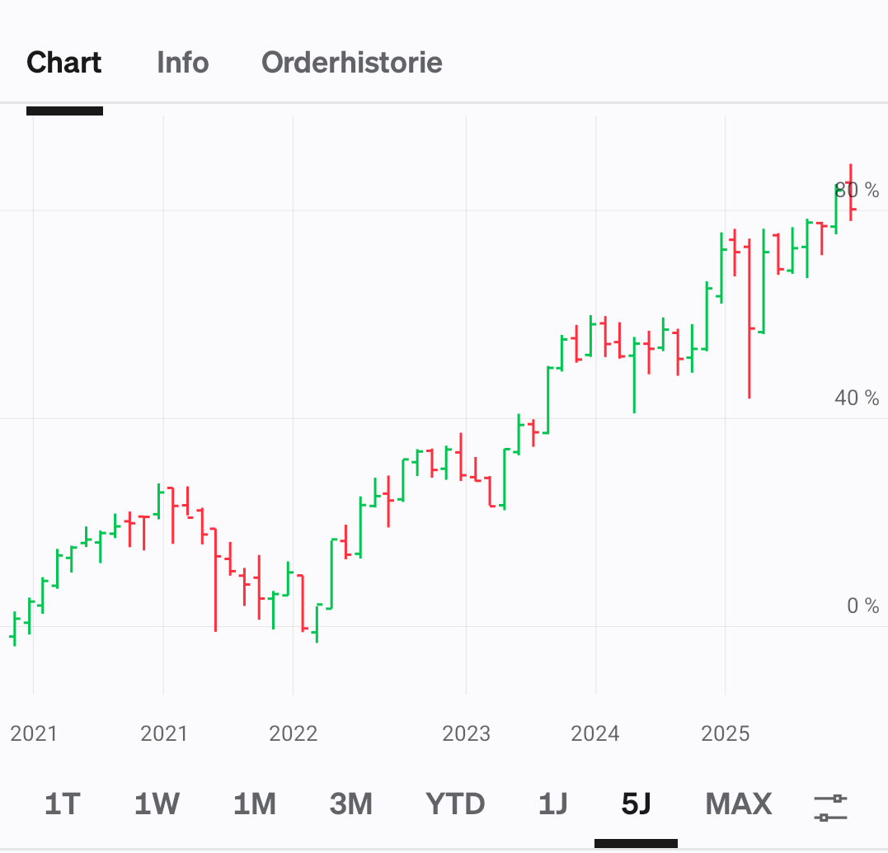888x853 pixels.
Task: Open the chart settings sliders icon
Action: pyautogui.click(x=830, y=807)
